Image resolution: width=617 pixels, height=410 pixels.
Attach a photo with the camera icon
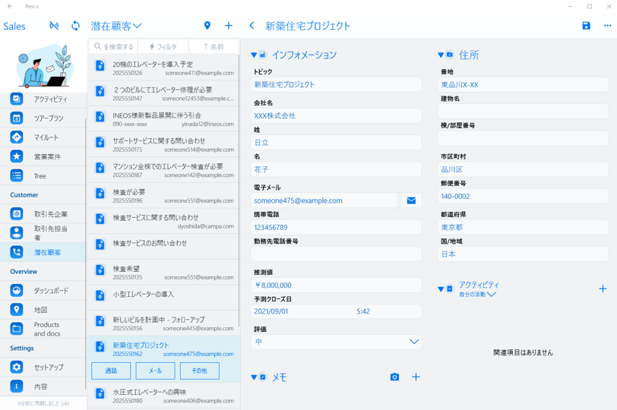(x=394, y=377)
